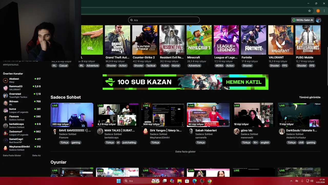Collapse sidebar list with Daha Az

[36, 155]
